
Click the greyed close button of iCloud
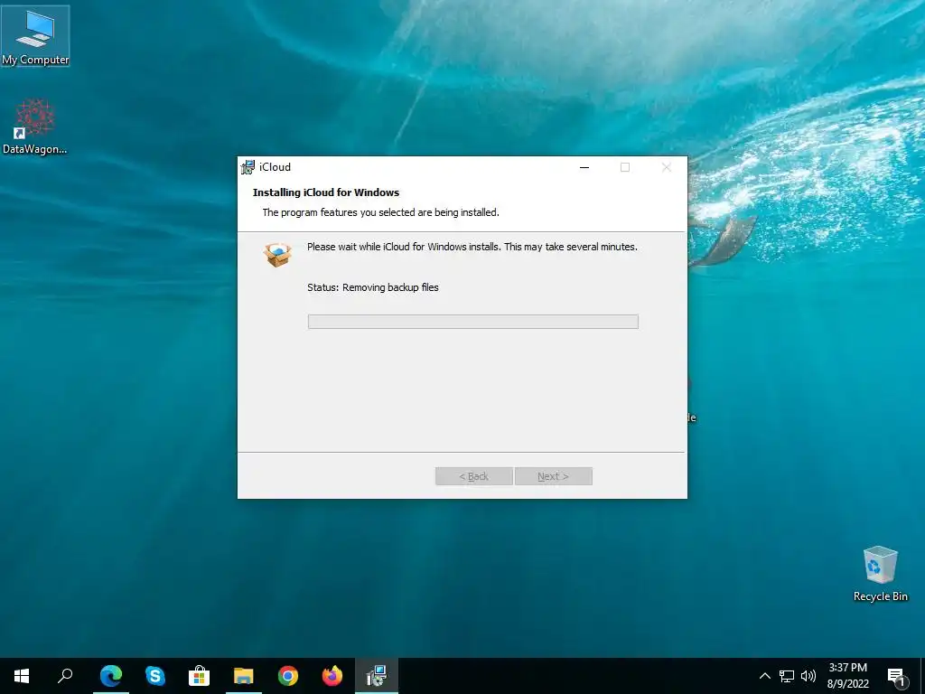coord(666,167)
